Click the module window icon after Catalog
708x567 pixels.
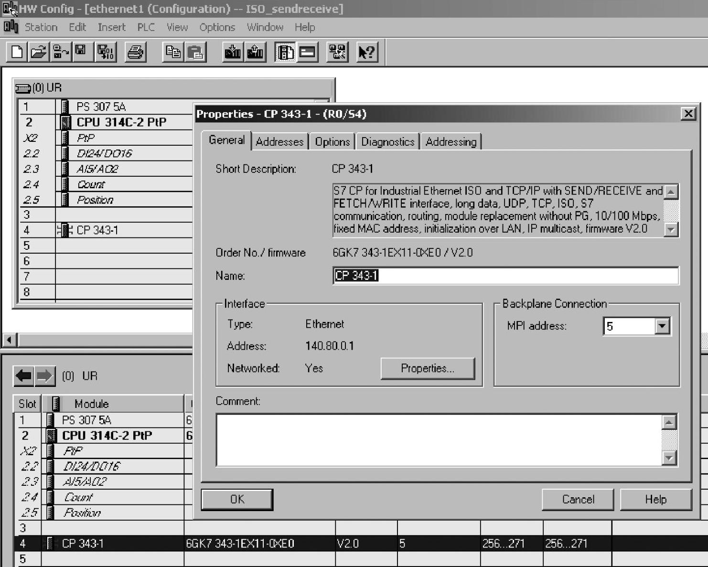click(307, 52)
